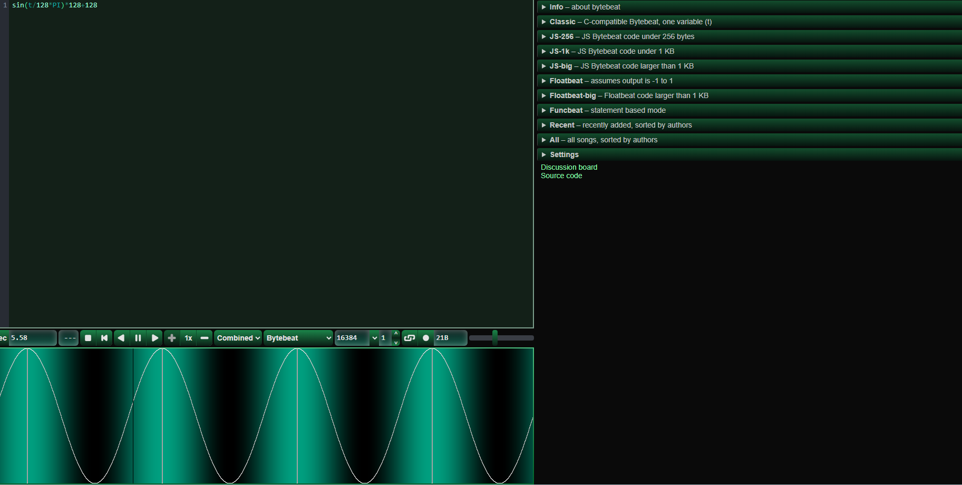Screen dimensions: 962x485
Task: Click the time counter field showing 5.58
Action: pyautogui.click(x=32, y=338)
